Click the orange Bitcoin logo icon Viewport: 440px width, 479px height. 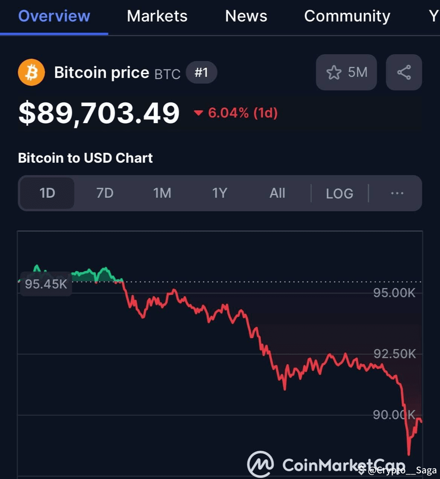[x=31, y=72]
